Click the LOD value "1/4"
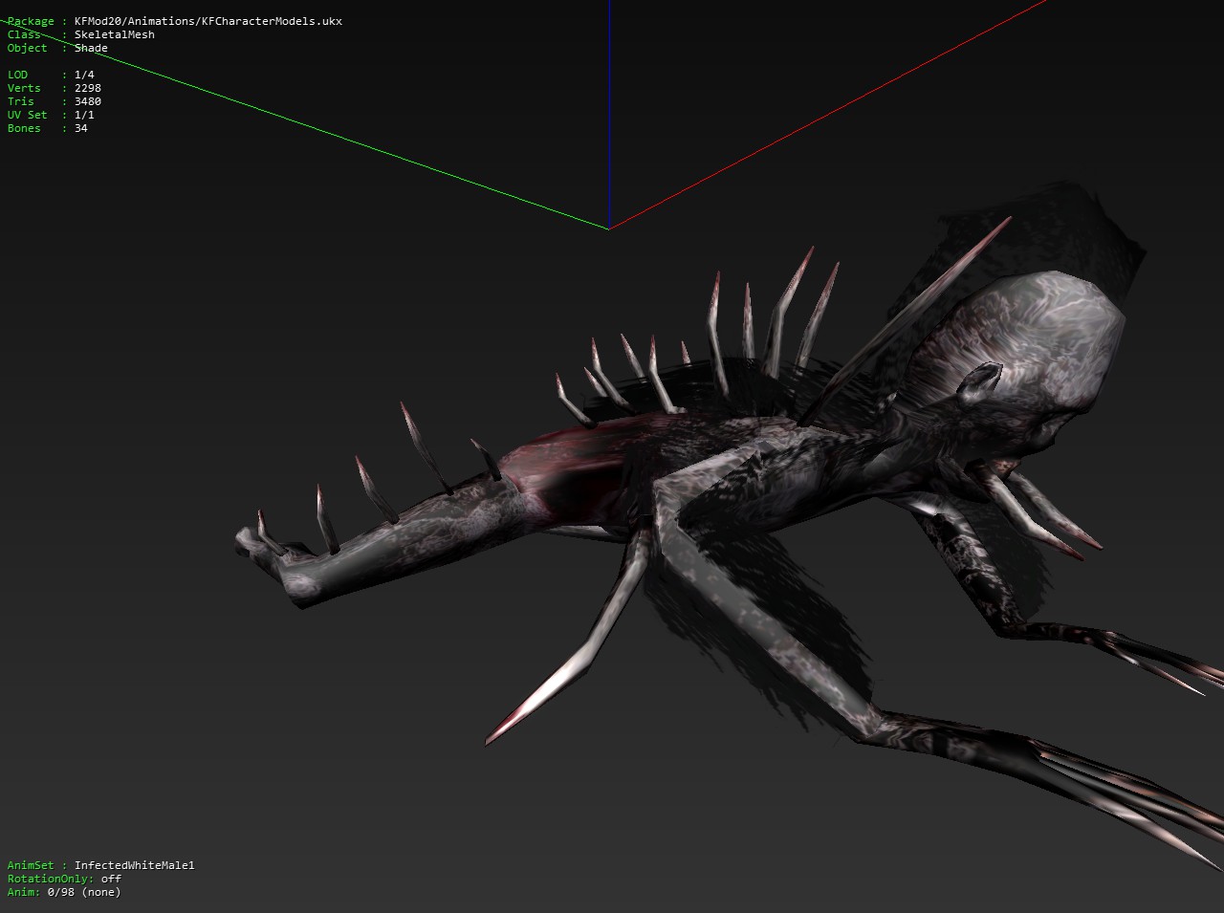Screen dimensions: 1224x913 84,75
